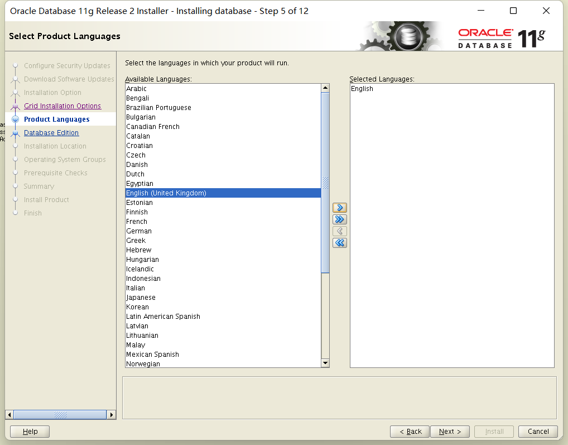568x445 pixels.
Task: Select Icelandic language
Action: [223, 269]
